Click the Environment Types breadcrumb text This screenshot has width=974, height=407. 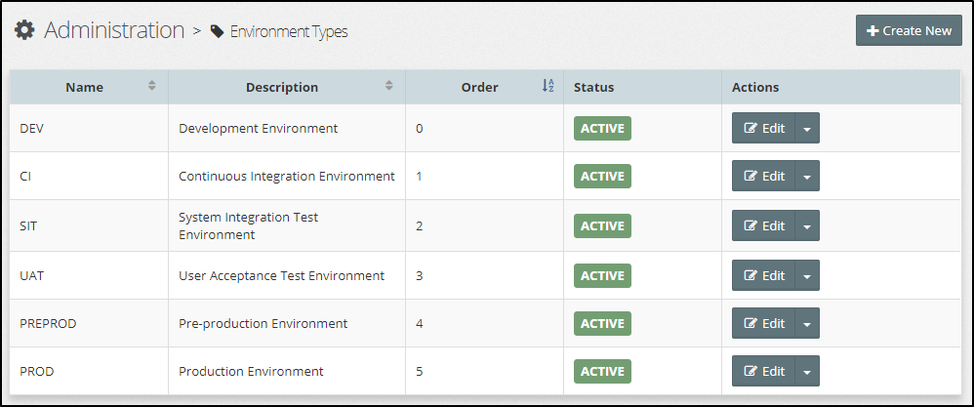pos(289,31)
